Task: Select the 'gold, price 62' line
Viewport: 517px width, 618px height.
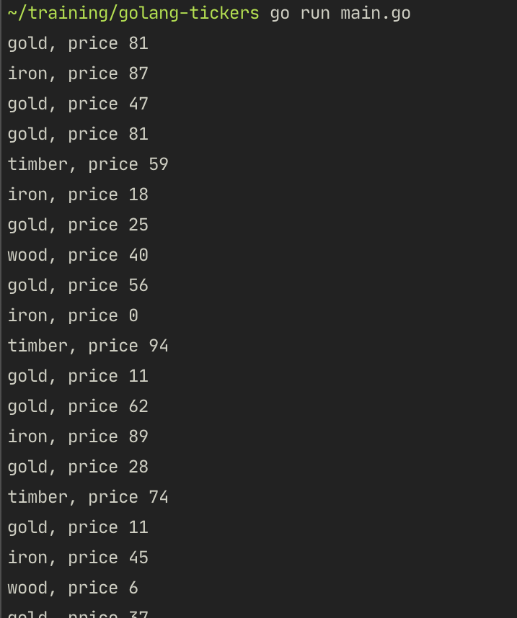Action: [78, 407]
